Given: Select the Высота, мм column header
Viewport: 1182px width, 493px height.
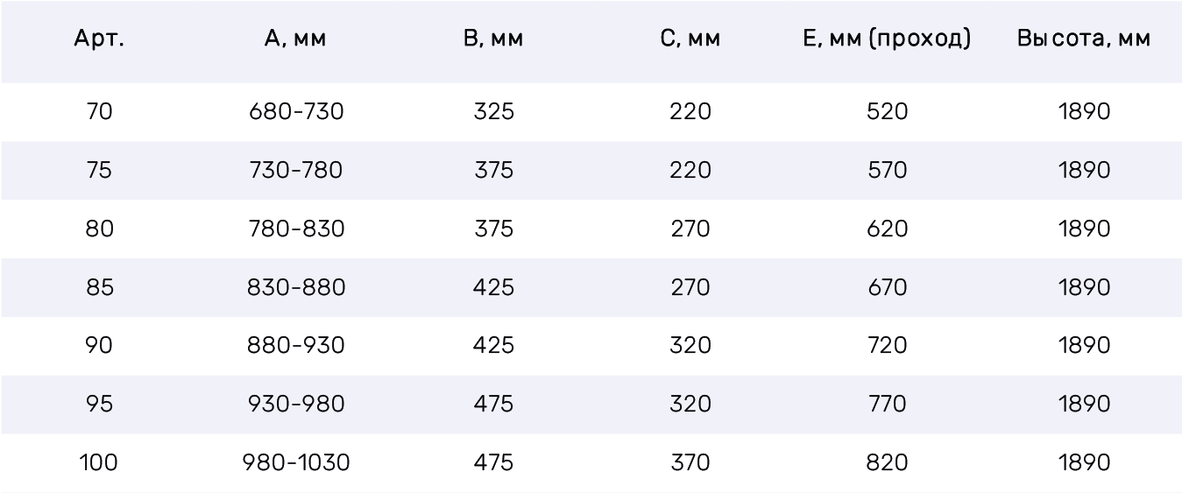Looking at the screenshot, I should [x=1084, y=39].
